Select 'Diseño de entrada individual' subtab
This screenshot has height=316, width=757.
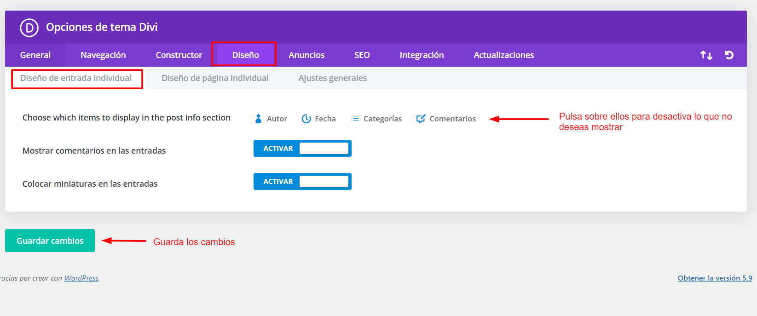(76, 78)
